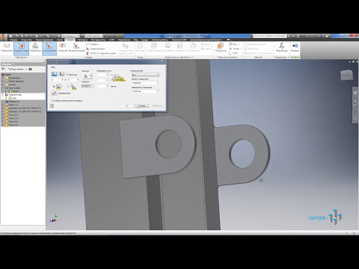Image resolution: width=359 pixels, height=269 pixels.
Task: Open the appearance dropdown in quick access toolbar
Action: point(93,36)
